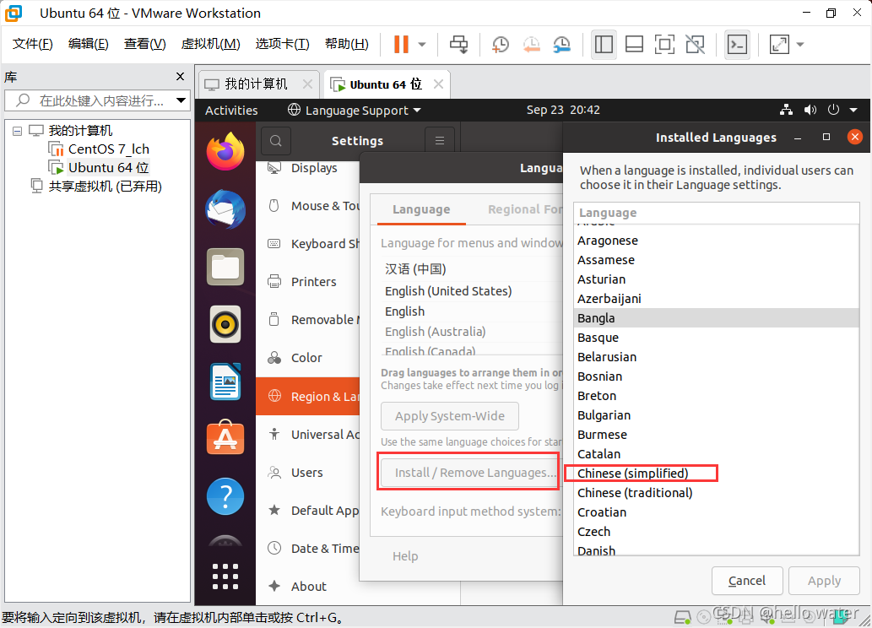
Task: Open LibreOffice Writer from the dock
Action: coord(225,382)
